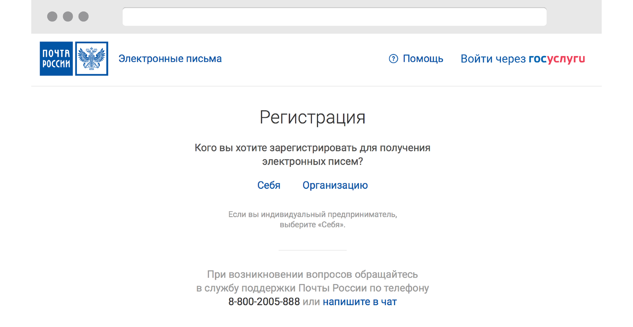Click the rightmost gray window dot
Screen dimensions: 633x327
click(x=83, y=17)
